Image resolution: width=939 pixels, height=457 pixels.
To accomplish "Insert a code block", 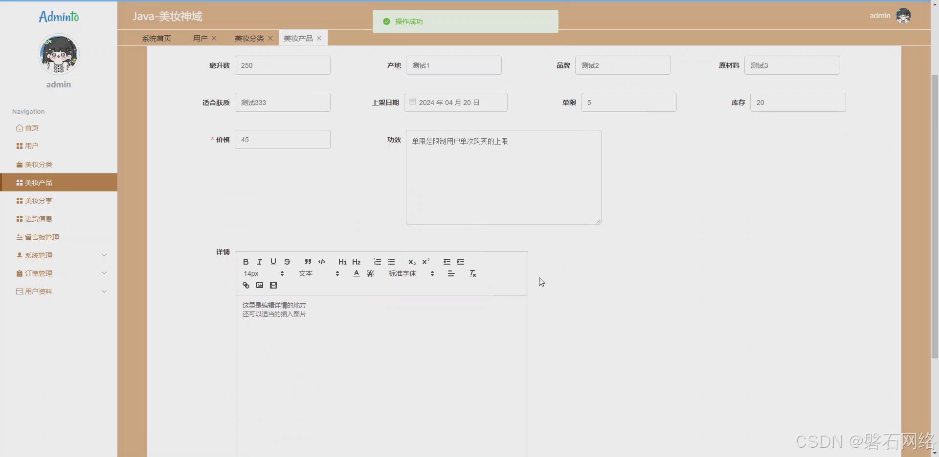I will click(322, 262).
